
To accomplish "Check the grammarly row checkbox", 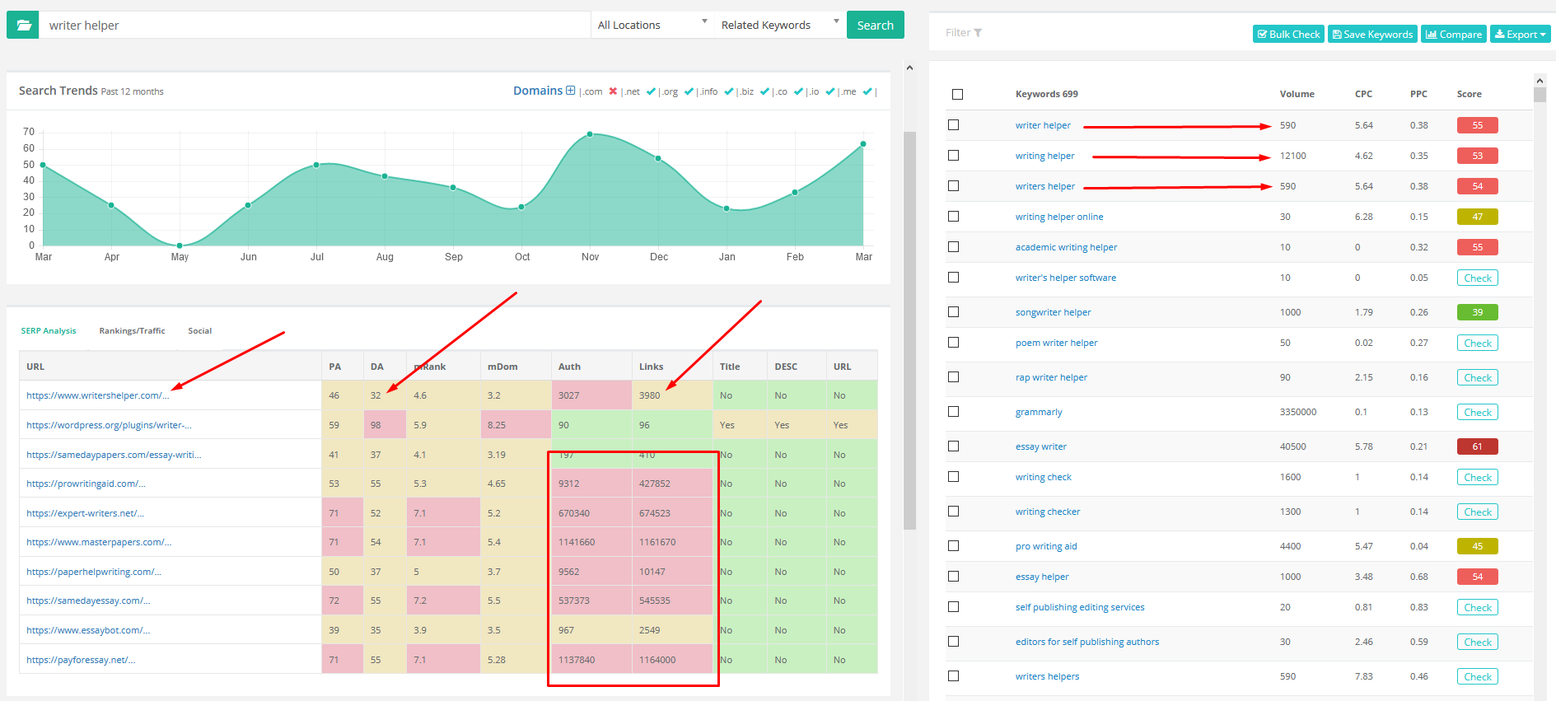I will click(x=953, y=411).
